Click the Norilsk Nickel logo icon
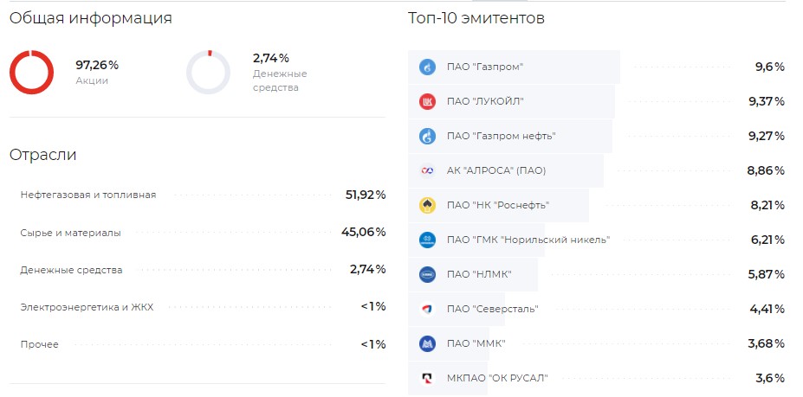This screenshot has width=803, height=397. [x=427, y=240]
